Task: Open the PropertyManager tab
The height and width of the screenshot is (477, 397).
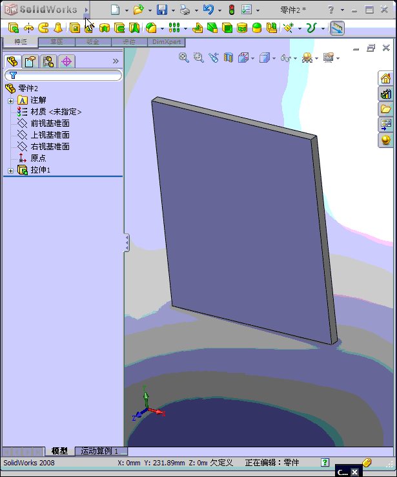Action: (30, 61)
